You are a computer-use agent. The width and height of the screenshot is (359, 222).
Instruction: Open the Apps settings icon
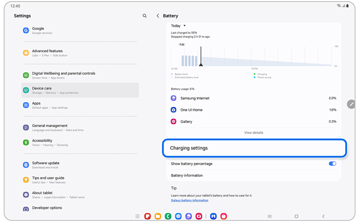click(26, 105)
